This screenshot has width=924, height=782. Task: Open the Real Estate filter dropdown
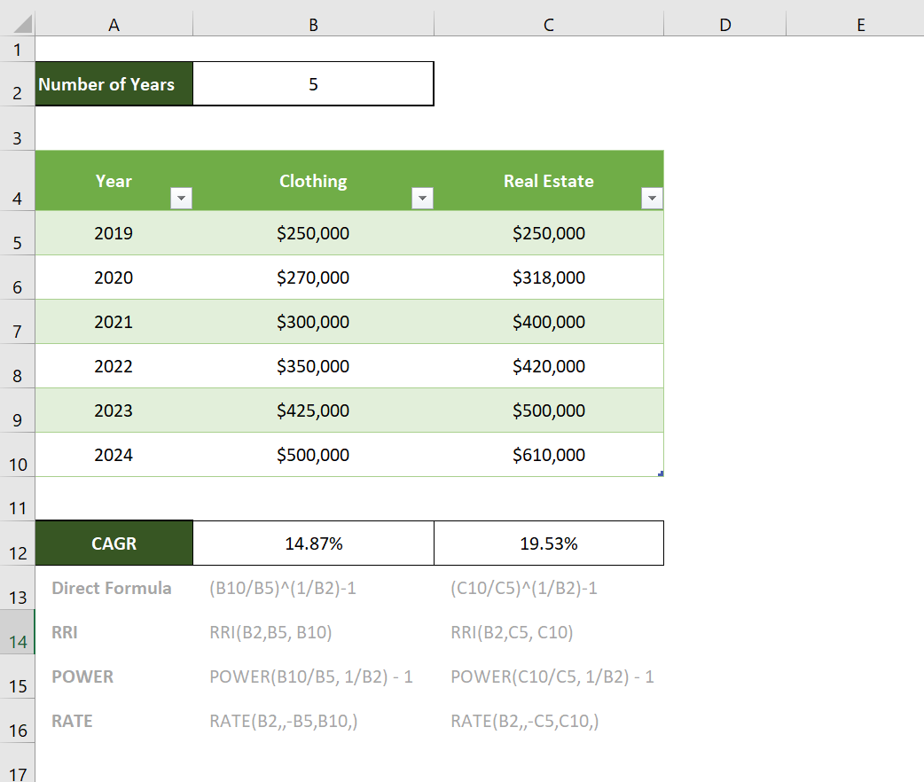pos(653,198)
